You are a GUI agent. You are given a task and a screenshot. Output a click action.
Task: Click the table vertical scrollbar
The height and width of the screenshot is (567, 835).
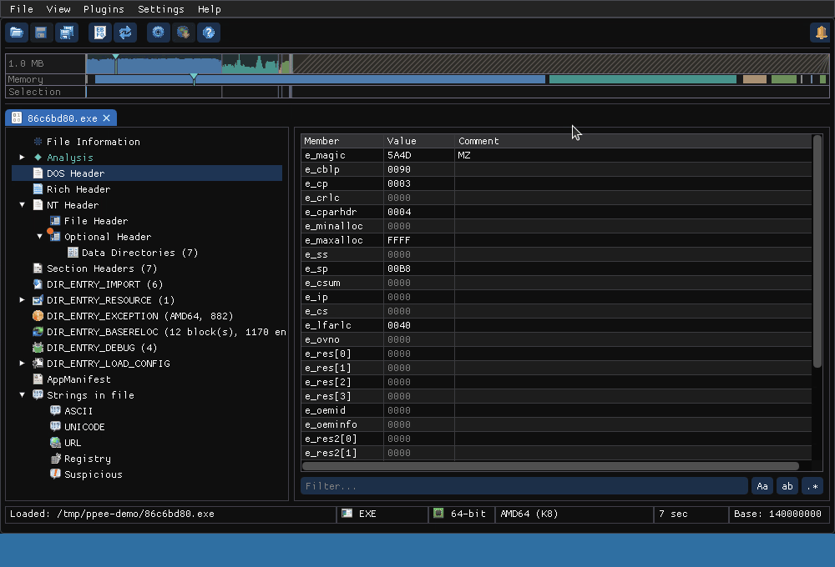point(817,252)
